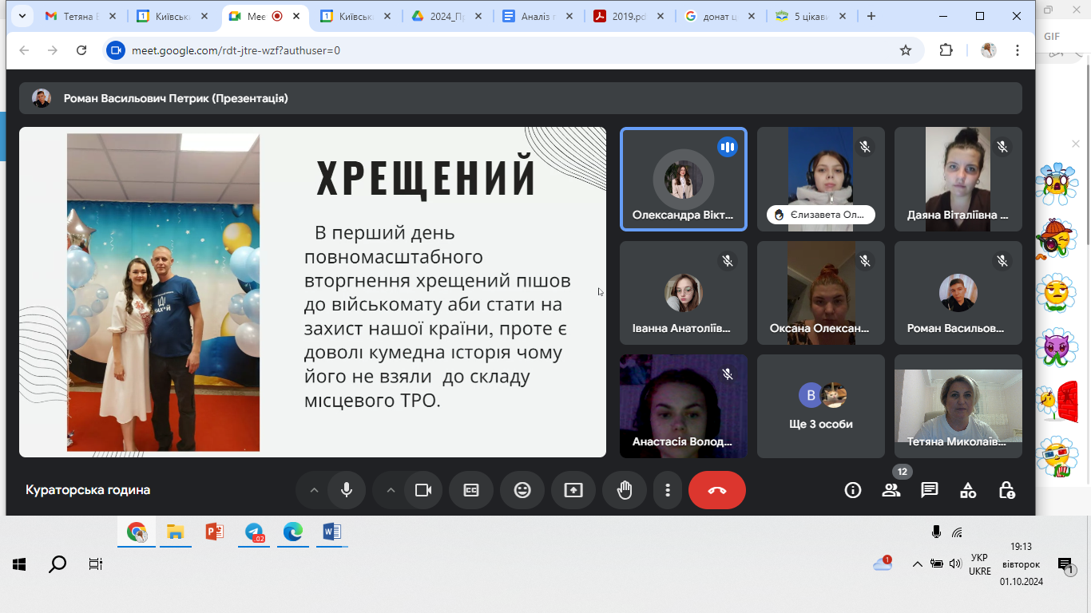
Task: Toggle the camera on or off
Action: coord(423,490)
